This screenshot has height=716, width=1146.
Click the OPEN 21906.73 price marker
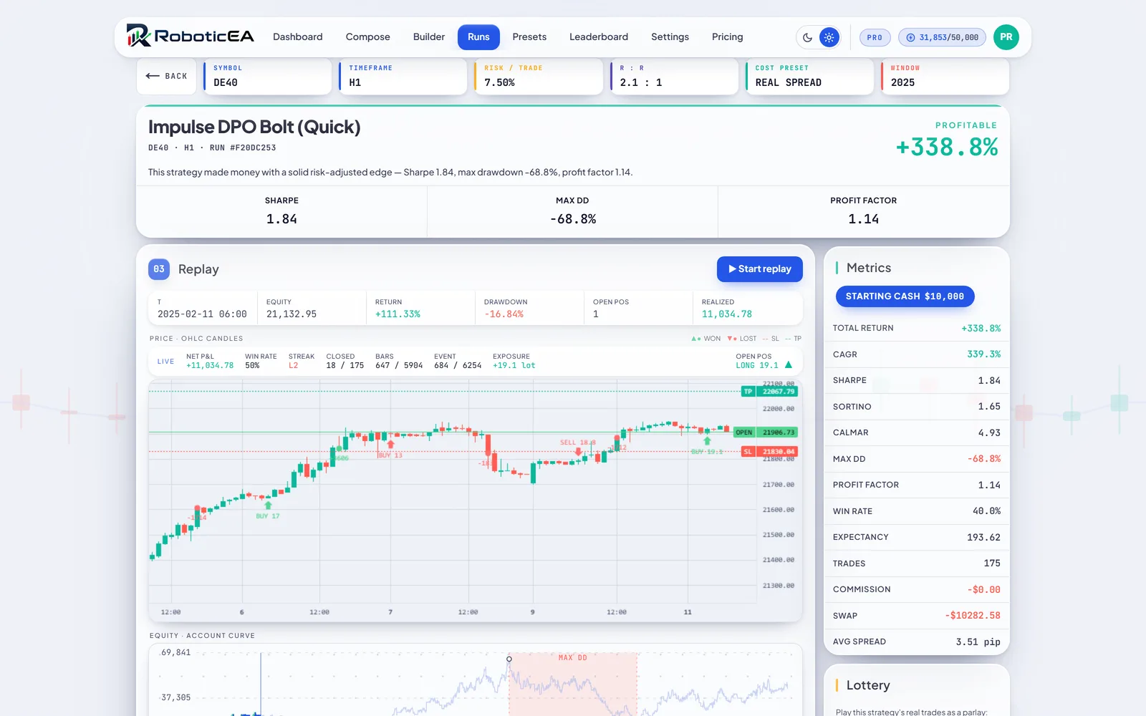[x=766, y=432]
